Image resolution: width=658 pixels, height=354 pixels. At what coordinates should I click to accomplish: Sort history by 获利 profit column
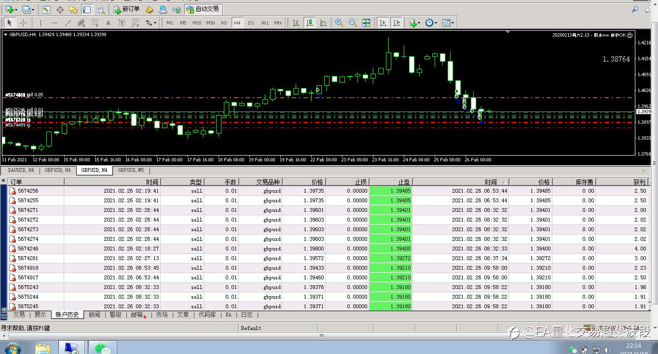point(623,182)
